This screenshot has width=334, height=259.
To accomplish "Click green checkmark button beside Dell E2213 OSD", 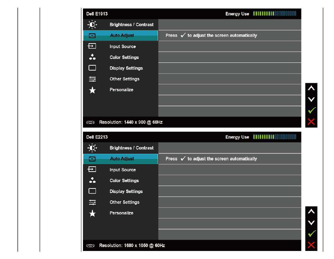I will [x=312, y=234].
